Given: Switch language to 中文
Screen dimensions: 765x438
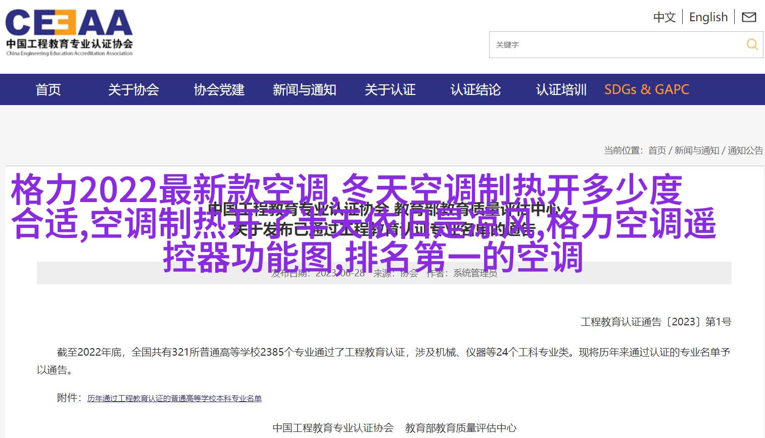Looking at the screenshot, I should (x=664, y=17).
